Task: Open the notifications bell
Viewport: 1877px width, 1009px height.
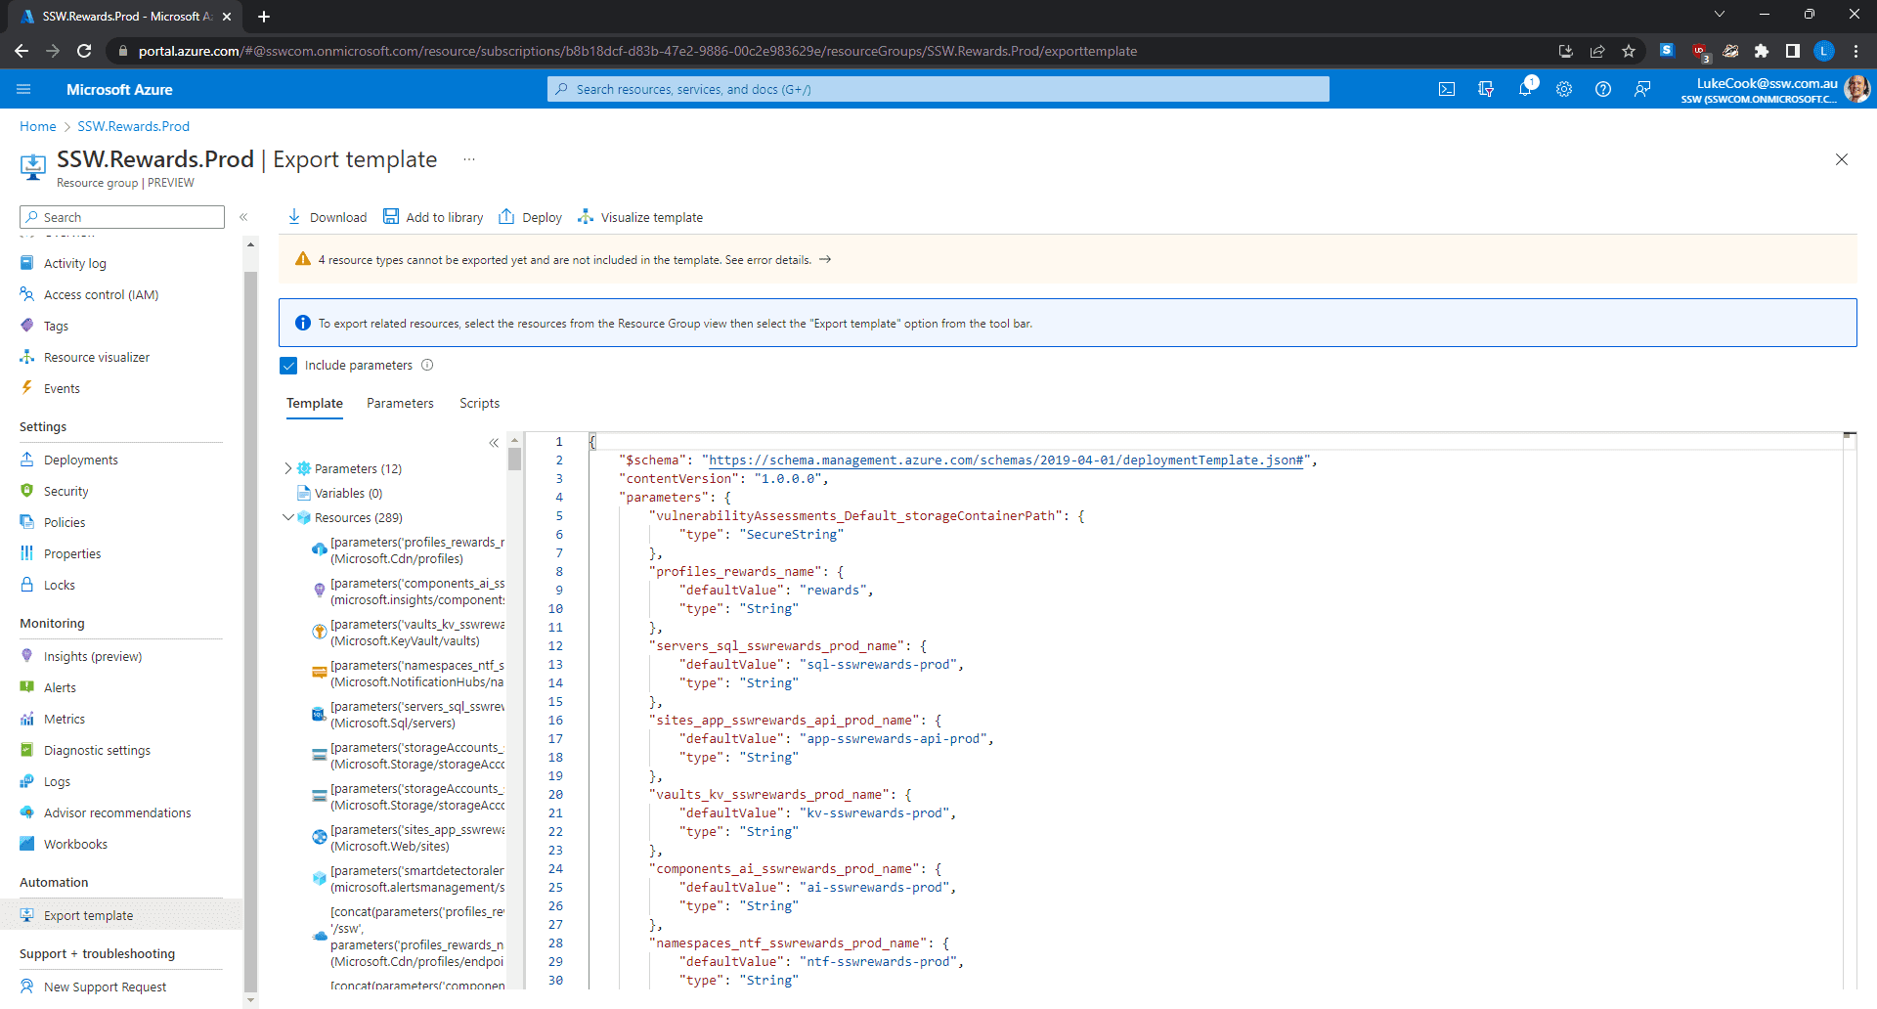Action: pyautogui.click(x=1524, y=89)
